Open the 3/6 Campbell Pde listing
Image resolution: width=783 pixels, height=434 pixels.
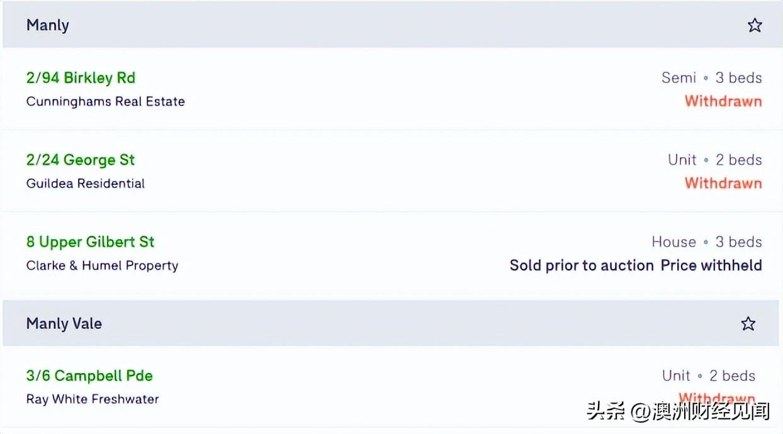click(x=89, y=376)
